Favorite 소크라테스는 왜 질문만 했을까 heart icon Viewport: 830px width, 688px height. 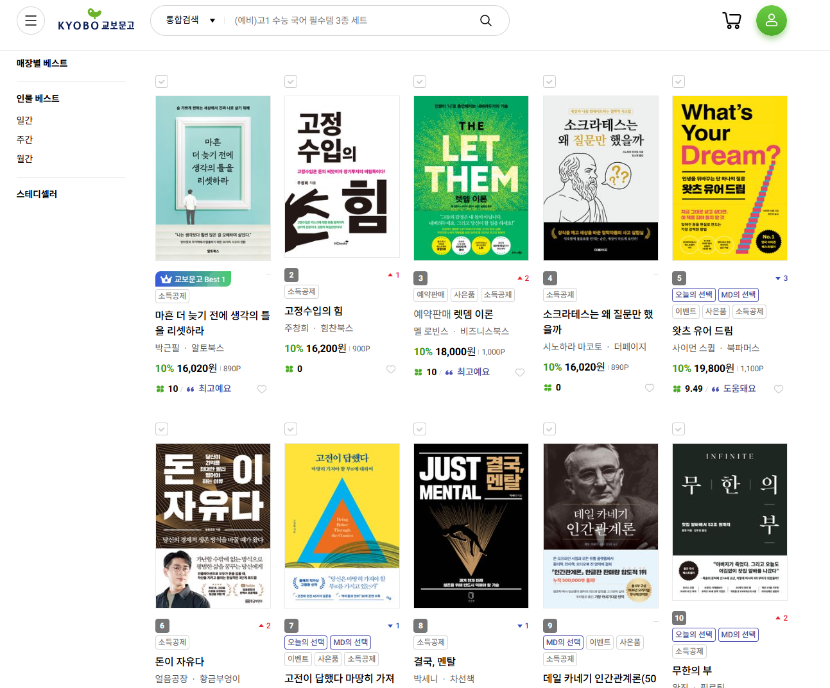coord(650,388)
